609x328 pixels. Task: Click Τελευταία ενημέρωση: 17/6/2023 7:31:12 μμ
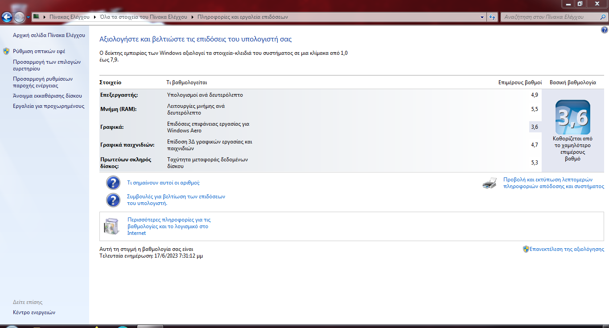tap(151, 256)
